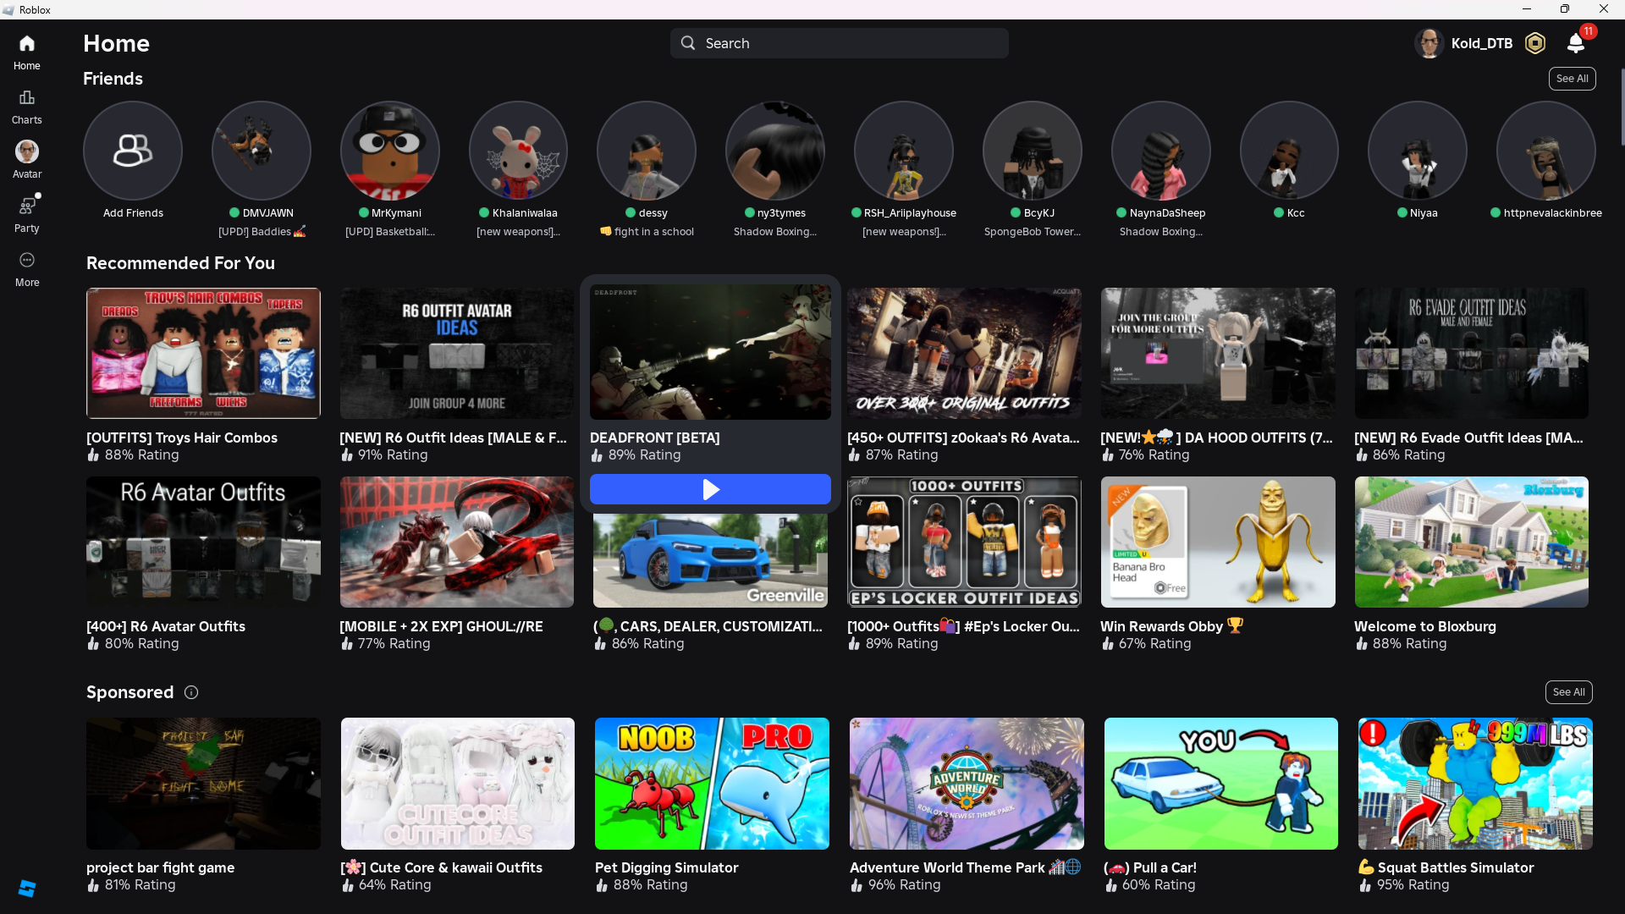Click the "Welcome to Bloxburg" title text
The image size is (1625, 914).
(x=1425, y=626)
